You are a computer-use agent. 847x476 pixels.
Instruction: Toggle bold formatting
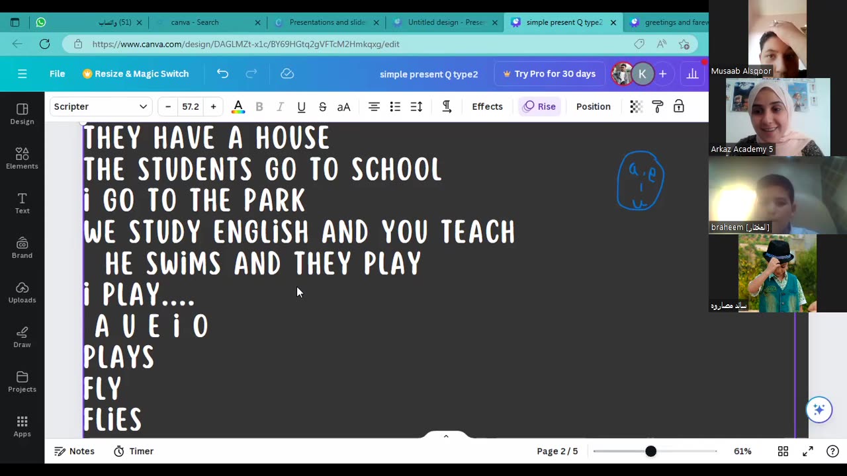coord(259,106)
